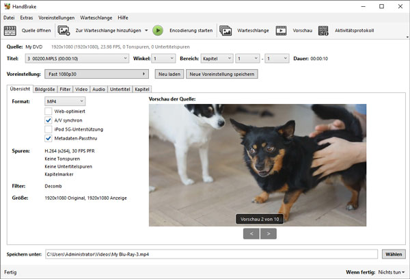Open the Hilfe menu
The image size is (410, 279).
[123, 18]
